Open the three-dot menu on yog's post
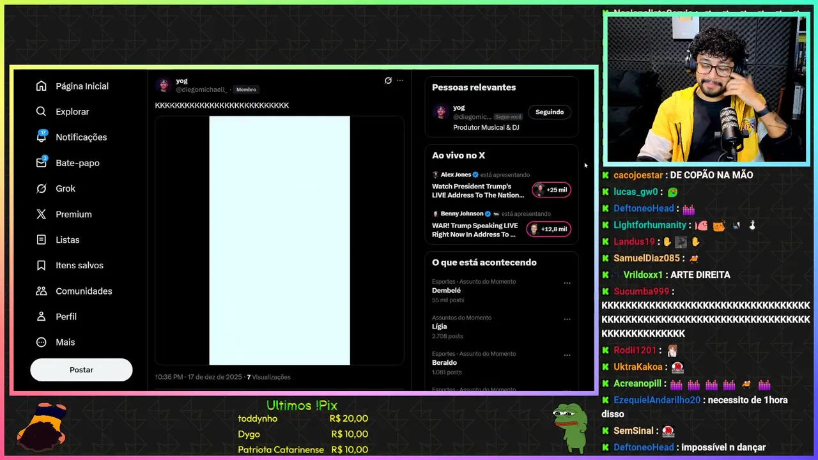Image resolution: width=818 pixels, height=460 pixels. (x=400, y=80)
